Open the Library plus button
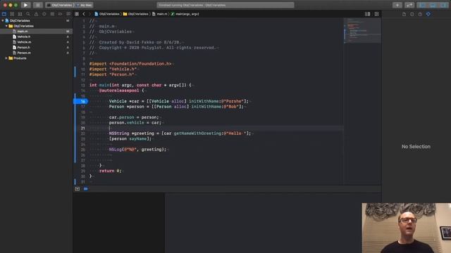This screenshot has width=451, height=253. (397, 5)
